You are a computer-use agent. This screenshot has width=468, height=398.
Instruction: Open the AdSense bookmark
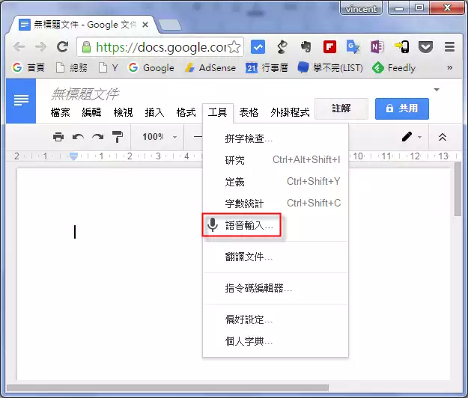210,68
